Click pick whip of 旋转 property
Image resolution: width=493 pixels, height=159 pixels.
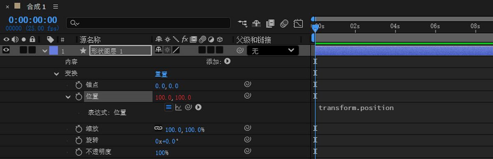248,139
